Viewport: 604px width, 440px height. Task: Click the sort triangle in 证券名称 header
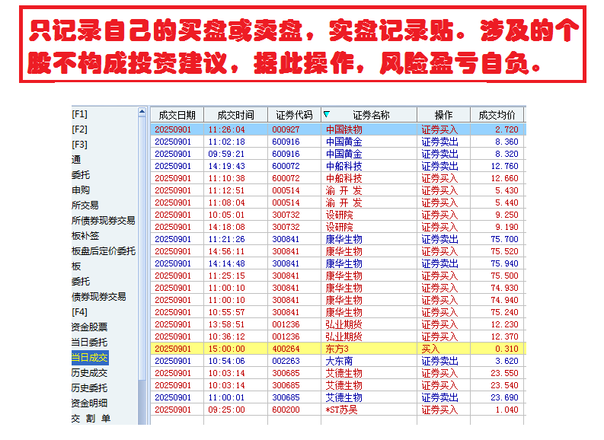click(x=327, y=114)
